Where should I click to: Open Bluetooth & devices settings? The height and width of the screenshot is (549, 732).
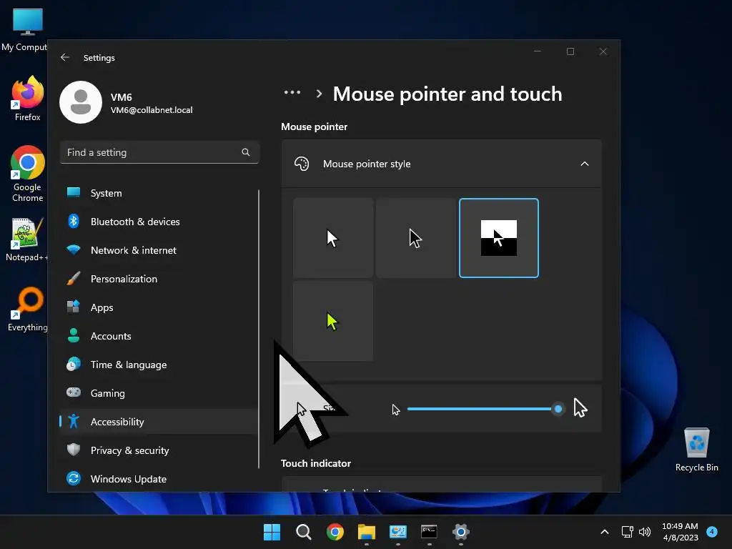click(x=159, y=222)
